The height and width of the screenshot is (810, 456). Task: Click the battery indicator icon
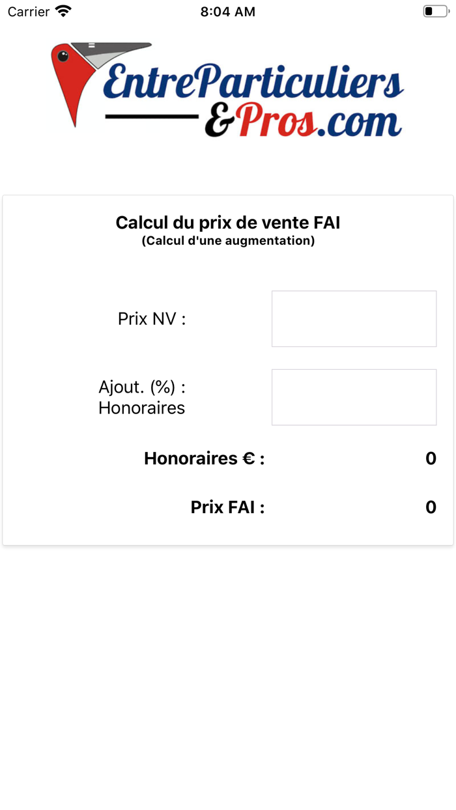[x=435, y=10]
